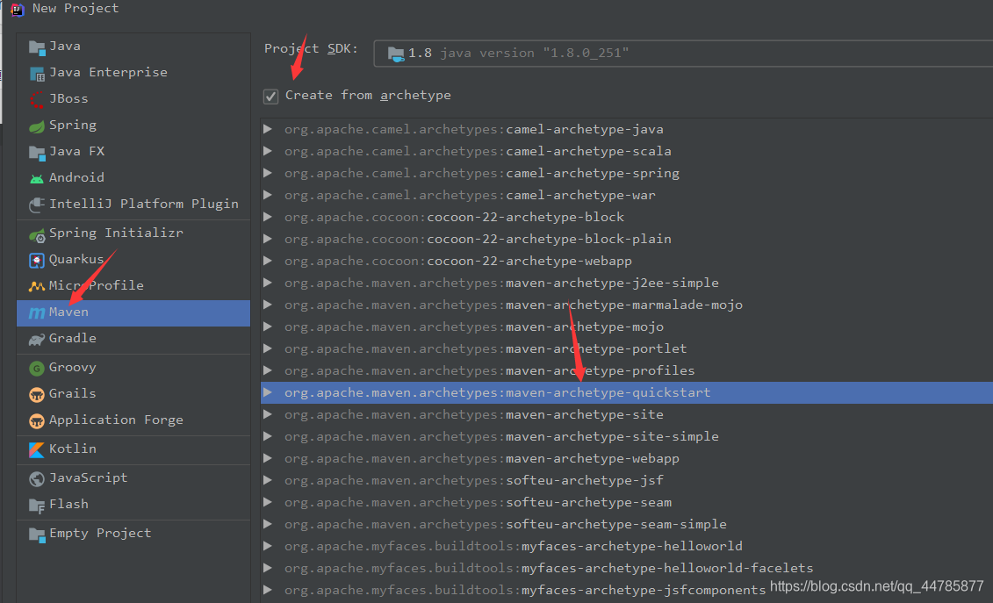The image size is (993, 603).
Task: Select the Quarkus icon
Action: point(37,261)
